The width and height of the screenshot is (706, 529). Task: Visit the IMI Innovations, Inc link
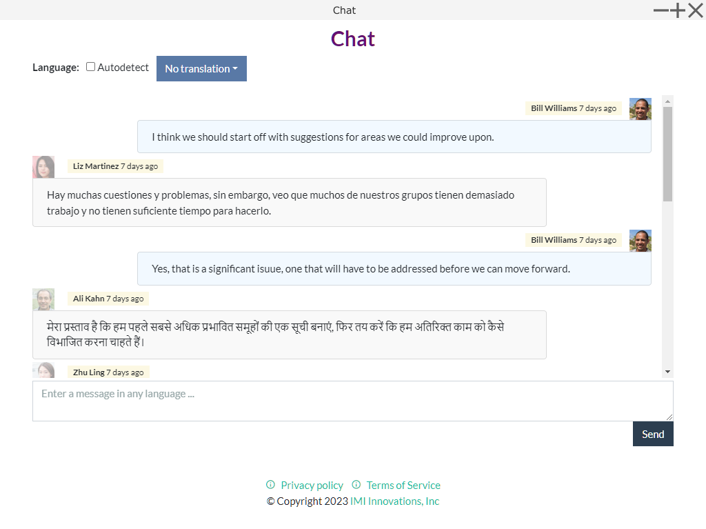(x=394, y=501)
